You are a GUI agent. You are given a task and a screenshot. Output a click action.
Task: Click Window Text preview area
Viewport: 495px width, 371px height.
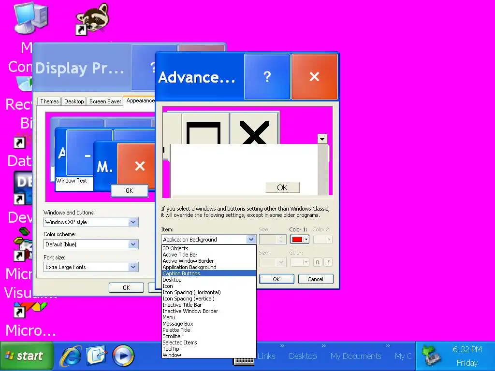click(74, 184)
